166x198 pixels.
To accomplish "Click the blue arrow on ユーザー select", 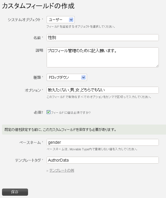I will 71,20.
